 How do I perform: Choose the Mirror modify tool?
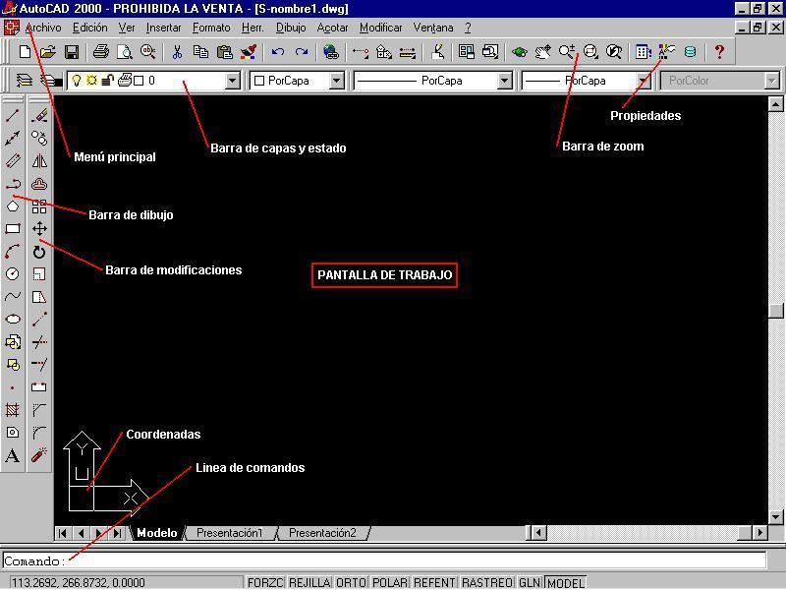pyautogui.click(x=39, y=161)
